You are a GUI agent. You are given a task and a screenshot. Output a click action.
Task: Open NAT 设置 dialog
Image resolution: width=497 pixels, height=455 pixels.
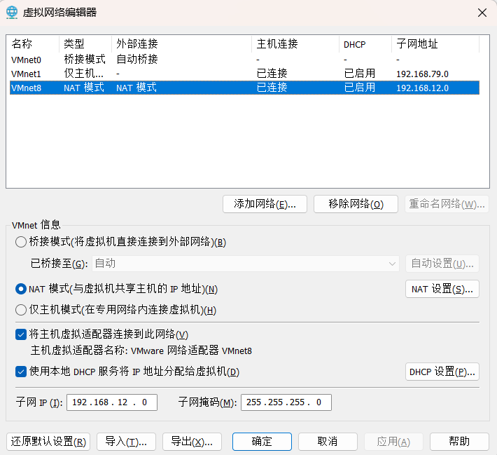coord(442,290)
